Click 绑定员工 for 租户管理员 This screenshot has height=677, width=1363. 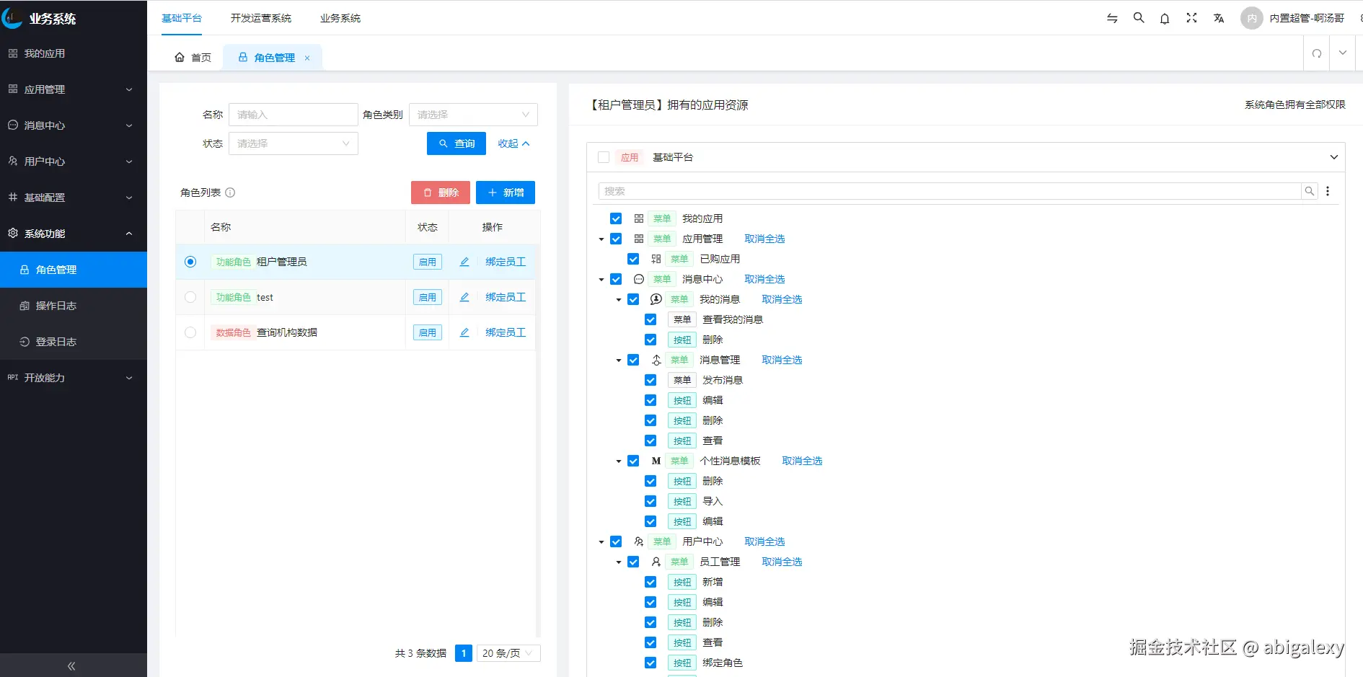click(x=506, y=262)
